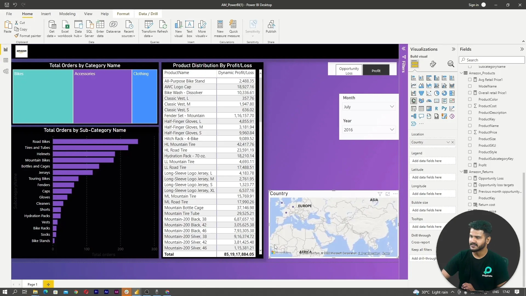Click the Opportunity Loss button
Screen dimensions: 526x296
[348, 70]
